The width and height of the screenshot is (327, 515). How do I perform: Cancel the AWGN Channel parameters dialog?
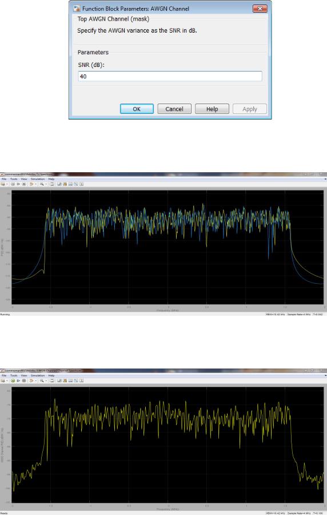(174, 109)
